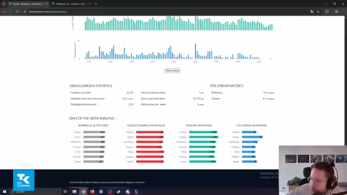Click the TK Die Techniker logo overlay
Screen dimensions: 347x195
(24, 180)
